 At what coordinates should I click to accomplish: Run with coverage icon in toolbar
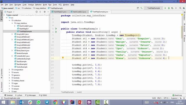coord(172,8)
